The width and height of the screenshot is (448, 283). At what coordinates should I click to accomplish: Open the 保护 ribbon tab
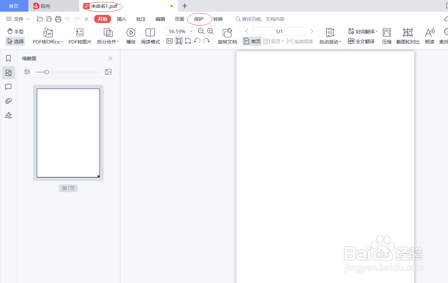[199, 19]
